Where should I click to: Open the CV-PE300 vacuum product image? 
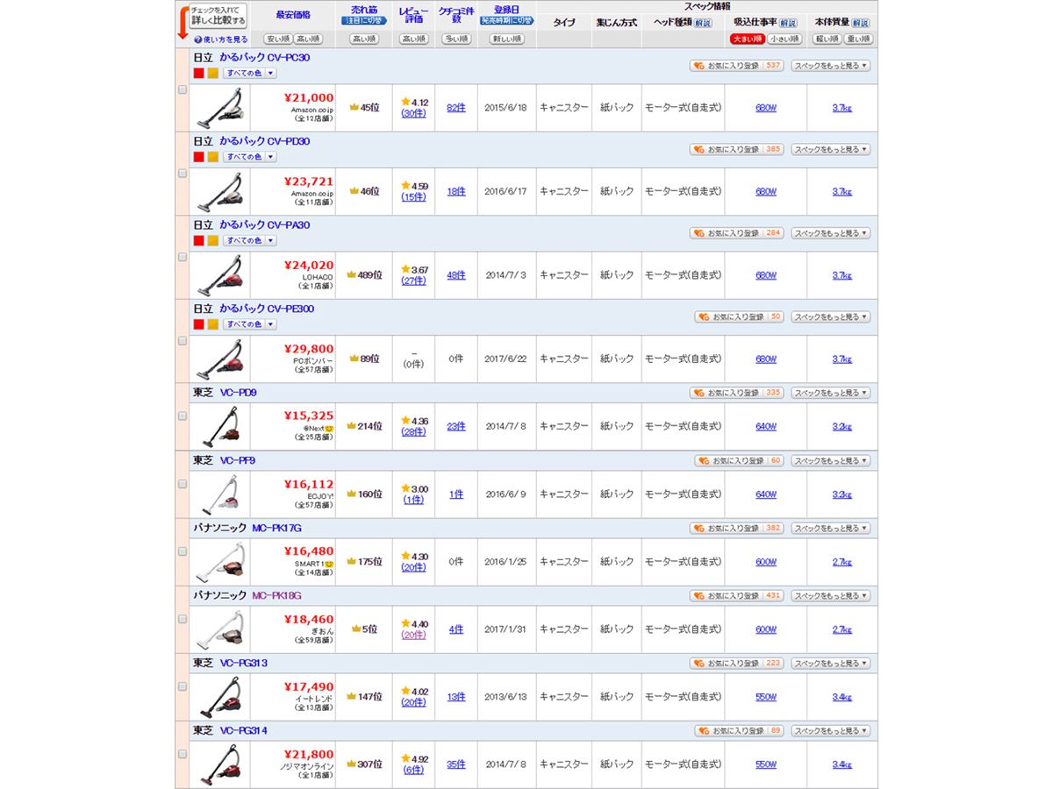[x=219, y=359]
